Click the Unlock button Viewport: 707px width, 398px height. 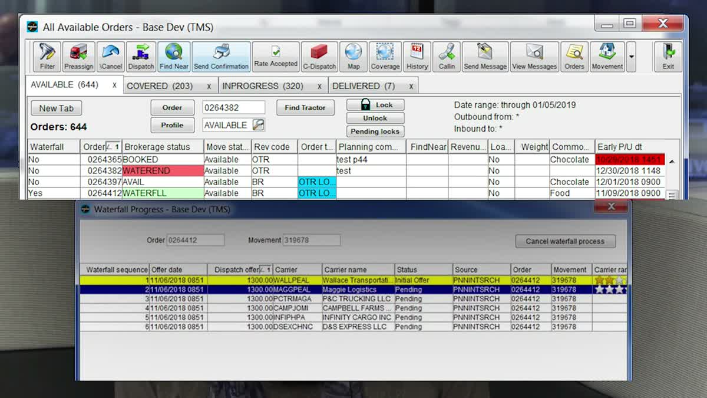pos(375,118)
